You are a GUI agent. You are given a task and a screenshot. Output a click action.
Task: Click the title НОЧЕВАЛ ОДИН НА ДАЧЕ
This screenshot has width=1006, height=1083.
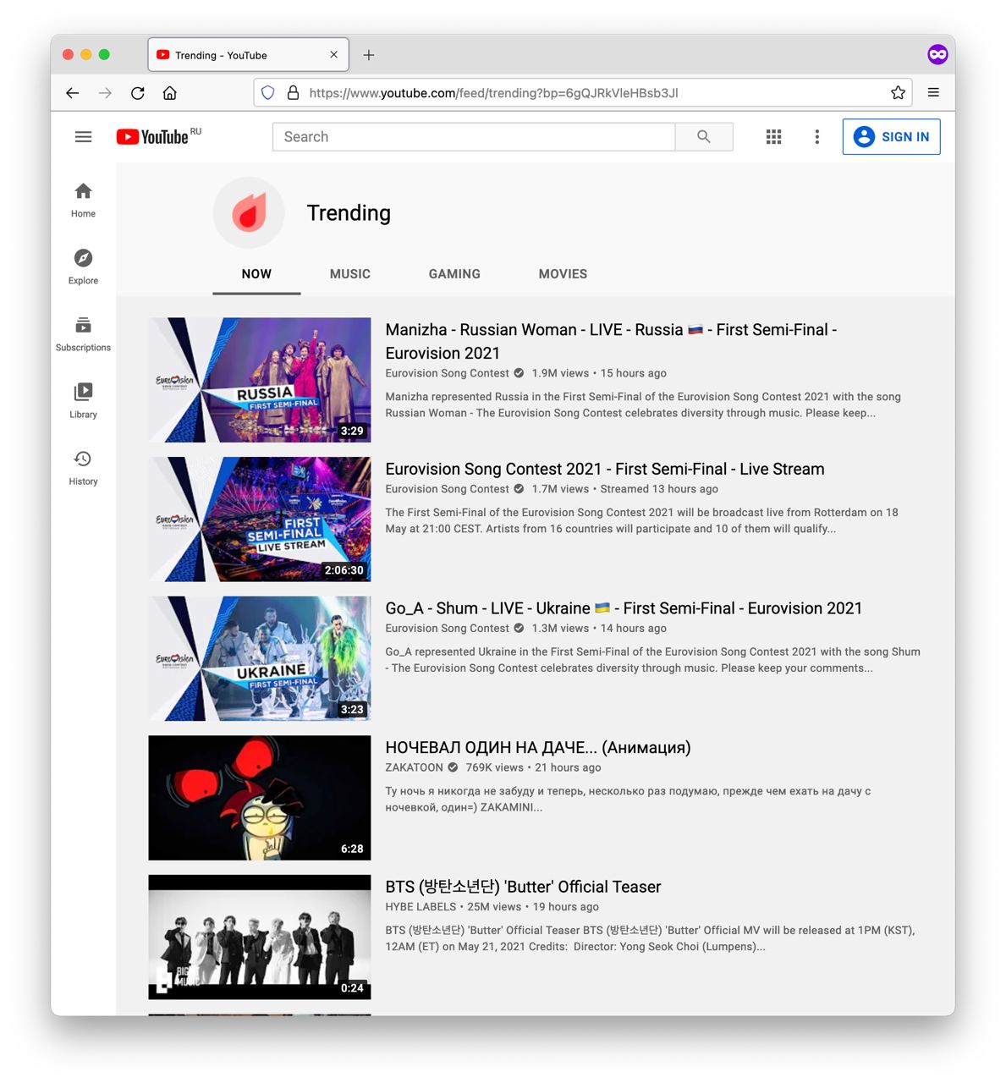click(538, 748)
